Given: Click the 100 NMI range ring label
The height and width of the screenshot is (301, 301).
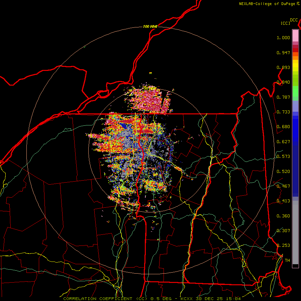Looking at the screenshot, I should click(x=150, y=26).
